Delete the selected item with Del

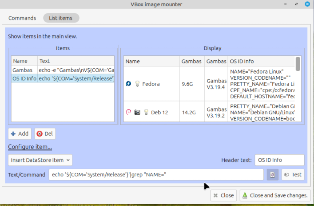(45, 134)
